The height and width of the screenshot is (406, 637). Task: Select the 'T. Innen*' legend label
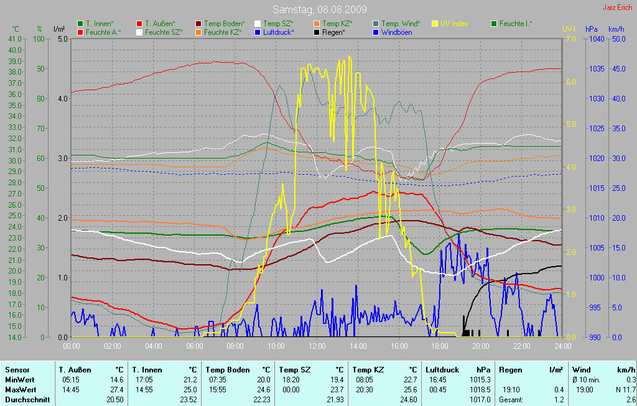click(100, 24)
